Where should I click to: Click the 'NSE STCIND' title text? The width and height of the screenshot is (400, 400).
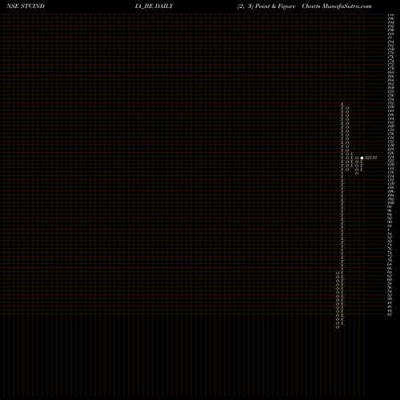click(26, 6)
